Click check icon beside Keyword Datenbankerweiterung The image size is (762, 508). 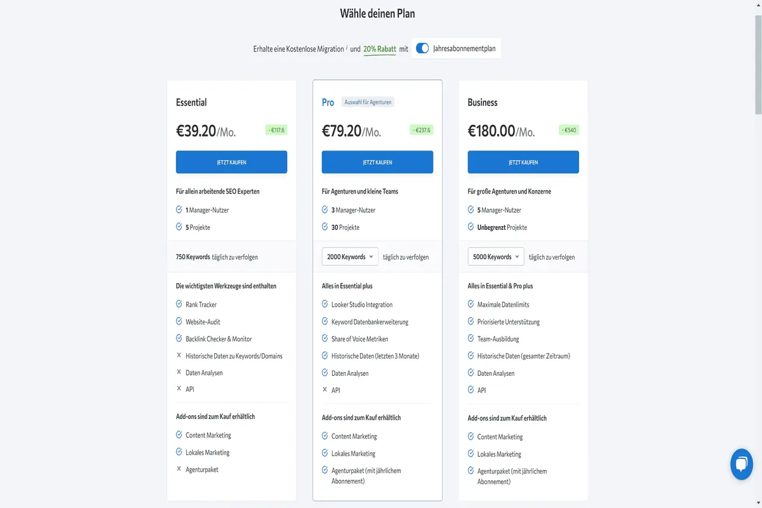(325, 321)
